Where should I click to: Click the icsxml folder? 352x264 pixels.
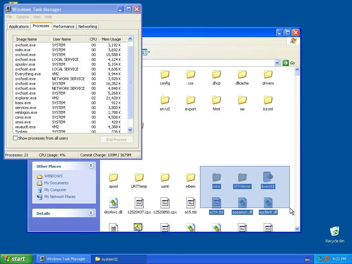[x=268, y=103]
